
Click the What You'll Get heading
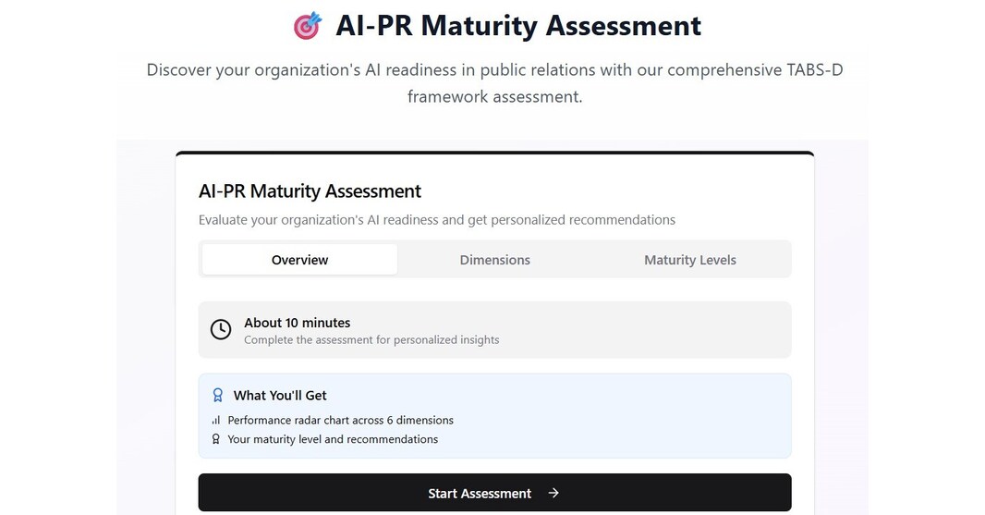tap(280, 396)
